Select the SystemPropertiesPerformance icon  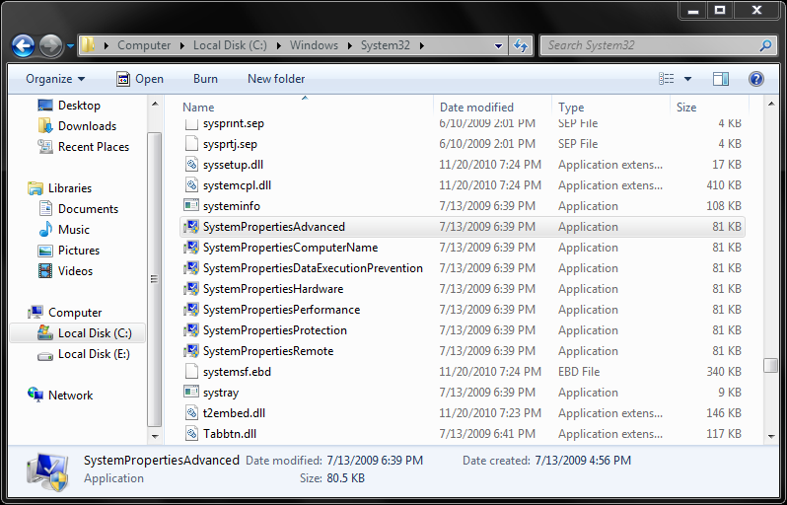coord(191,310)
